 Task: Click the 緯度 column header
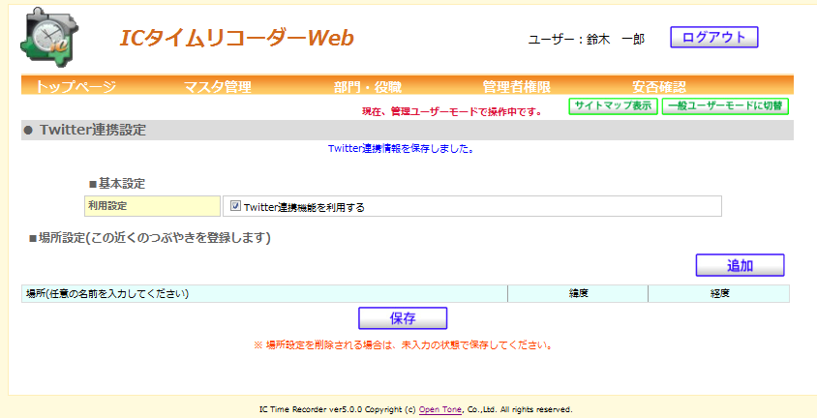[x=578, y=293]
